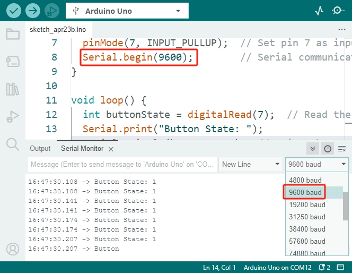Switch to the Output tab
The width and height of the screenshot is (352, 273).
tap(40, 148)
